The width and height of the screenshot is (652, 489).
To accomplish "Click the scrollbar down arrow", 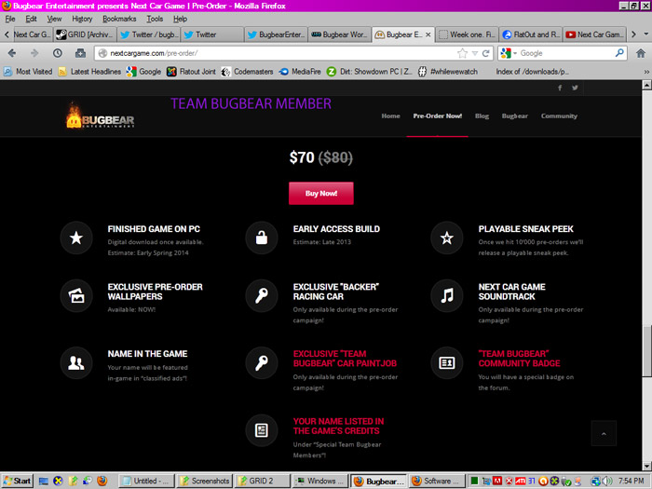I will pyautogui.click(x=646, y=466).
